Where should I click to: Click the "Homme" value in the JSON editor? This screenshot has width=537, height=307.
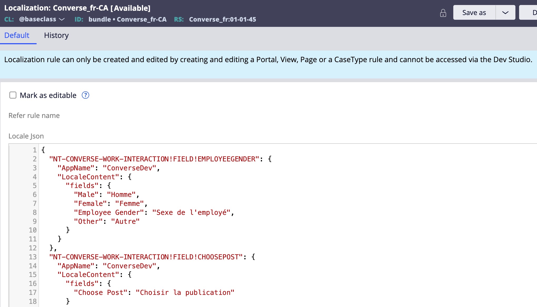121,195
